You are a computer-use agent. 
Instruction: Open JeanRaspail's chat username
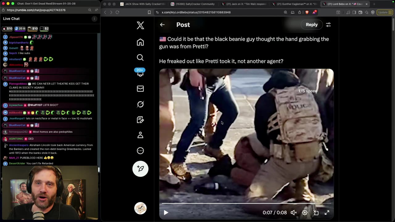tap(17, 118)
